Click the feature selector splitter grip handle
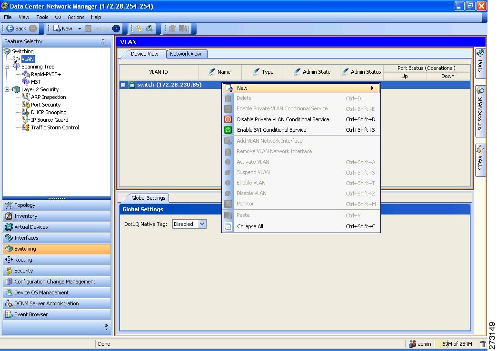Image resolution: width=497 pixels, height=351 pixels. pyautogui.click(x=57, y=198)
